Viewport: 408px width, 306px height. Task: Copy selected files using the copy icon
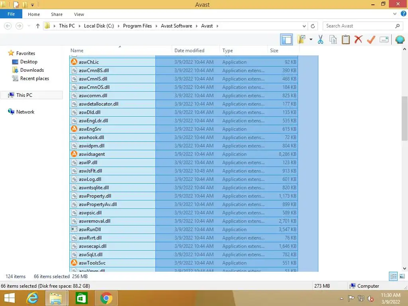click(x=333, y=39)
